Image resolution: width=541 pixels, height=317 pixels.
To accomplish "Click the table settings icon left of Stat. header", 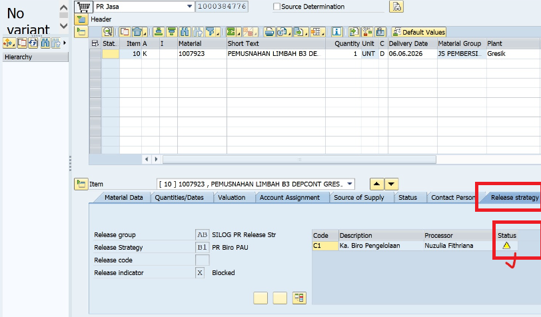I will (x=95, y=43).
